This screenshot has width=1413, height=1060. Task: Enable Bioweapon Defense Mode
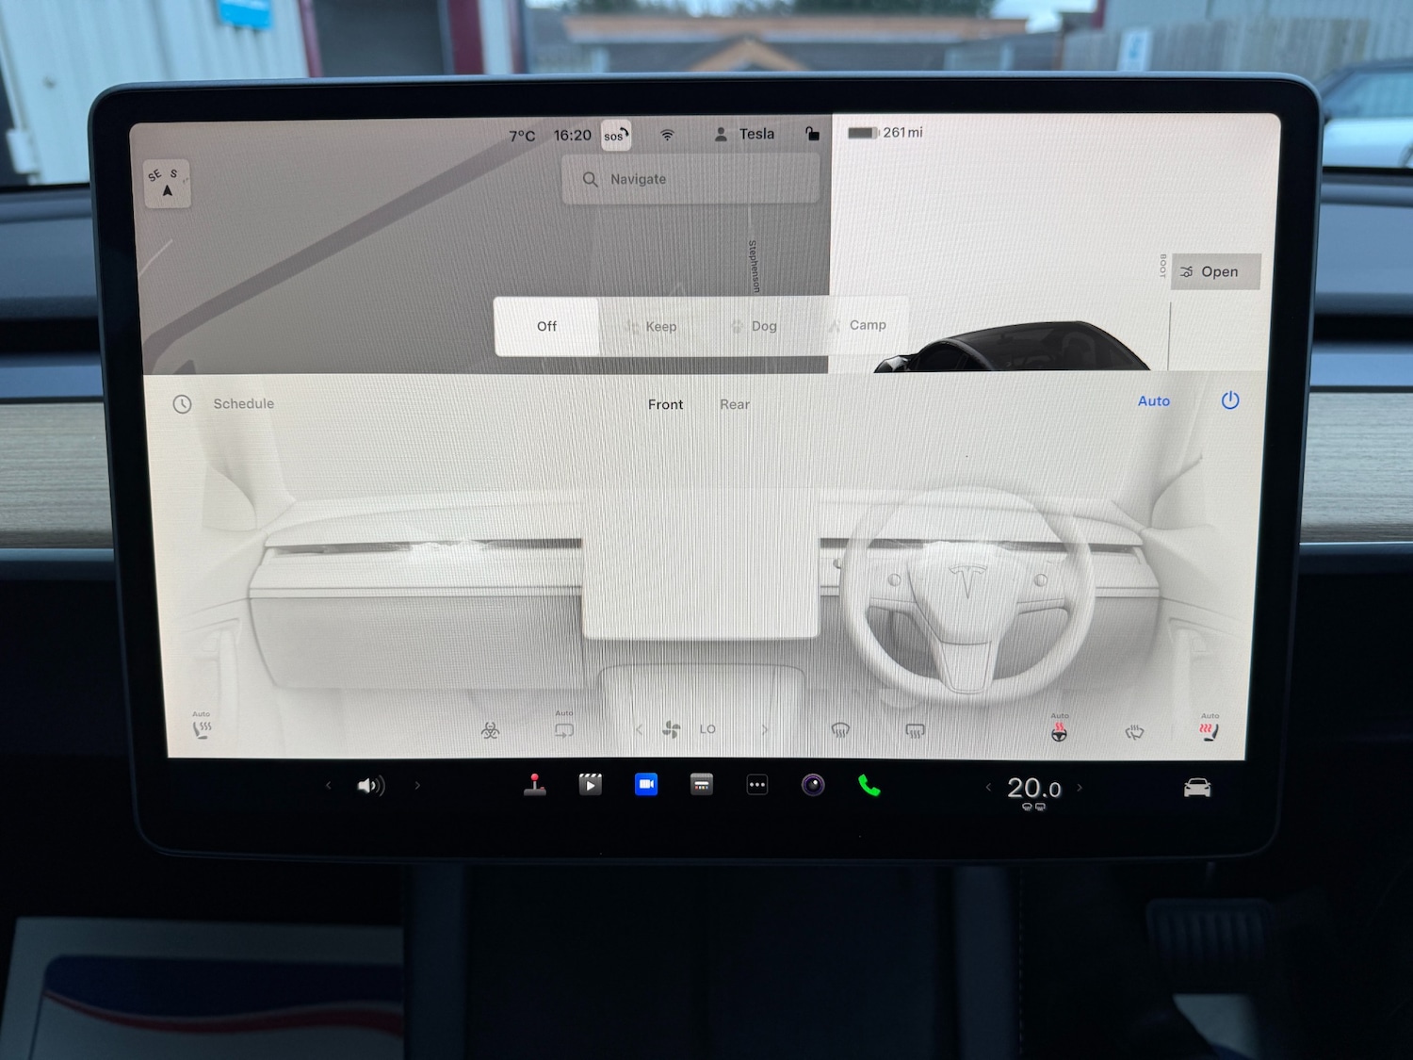[493, 730]
